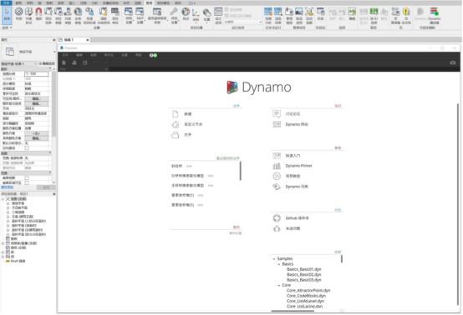The height and width of the screenshot is (315, 463).
Task: Open the Modify ribbon tab
Action: [178, 3]
